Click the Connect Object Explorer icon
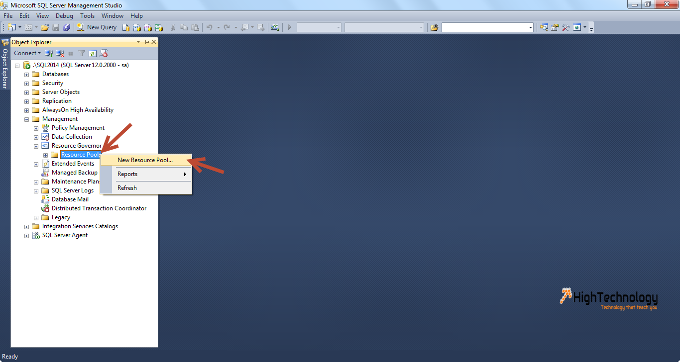 click(x=49, y=53)
